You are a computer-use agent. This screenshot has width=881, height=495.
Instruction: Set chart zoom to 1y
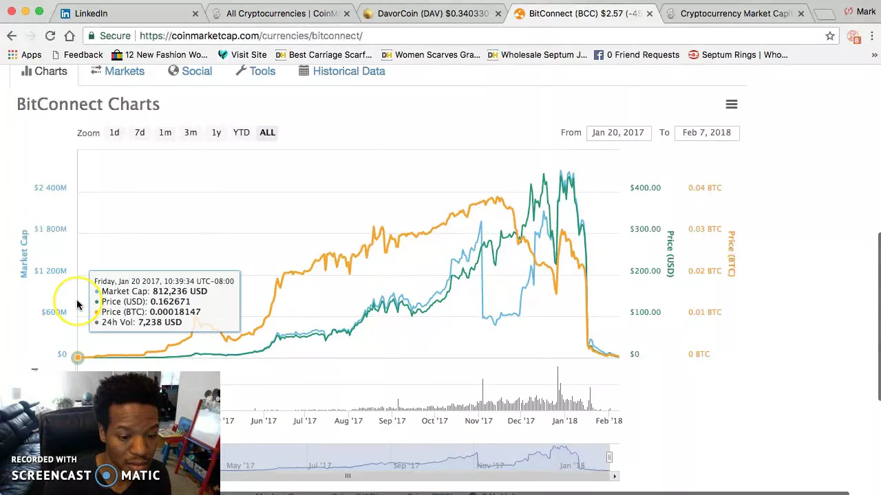click(216, 133)
